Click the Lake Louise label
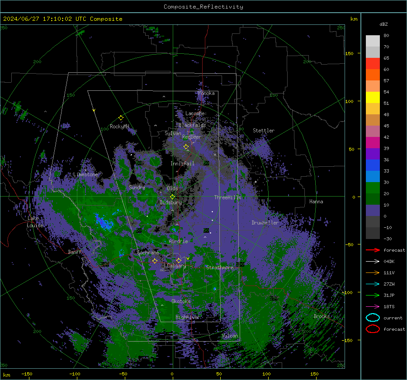This screenshot has width=407, height=380. point(35,222)
